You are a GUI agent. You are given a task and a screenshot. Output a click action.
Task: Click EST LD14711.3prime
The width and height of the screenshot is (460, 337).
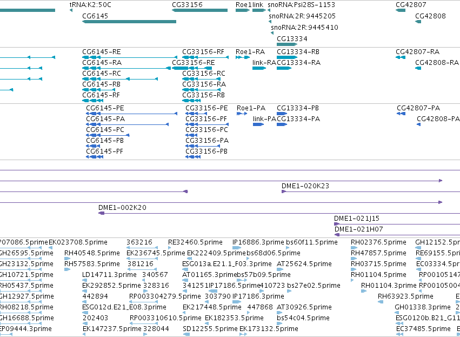[x=84, y=281]
